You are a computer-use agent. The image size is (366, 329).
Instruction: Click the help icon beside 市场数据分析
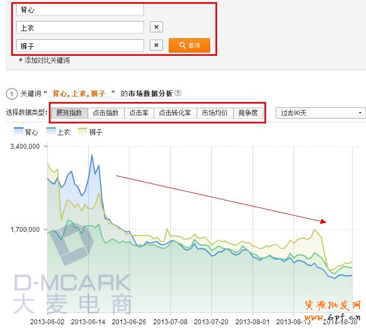point(178,93)
